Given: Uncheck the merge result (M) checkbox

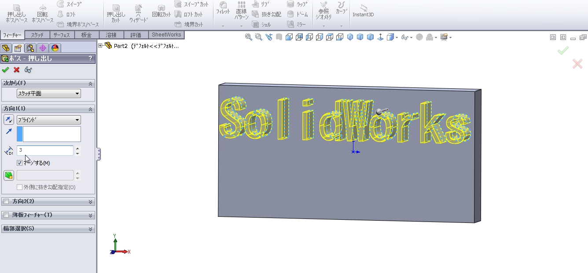Looking at the screenshot, I should (x=19, y=163).
